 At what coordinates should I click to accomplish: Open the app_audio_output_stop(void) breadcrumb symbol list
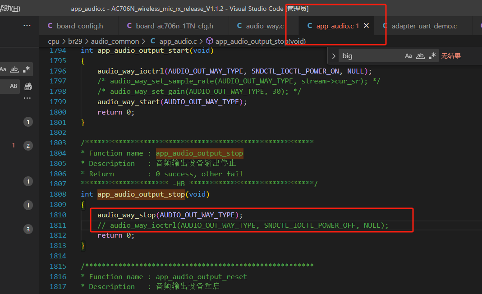[260, 41]
